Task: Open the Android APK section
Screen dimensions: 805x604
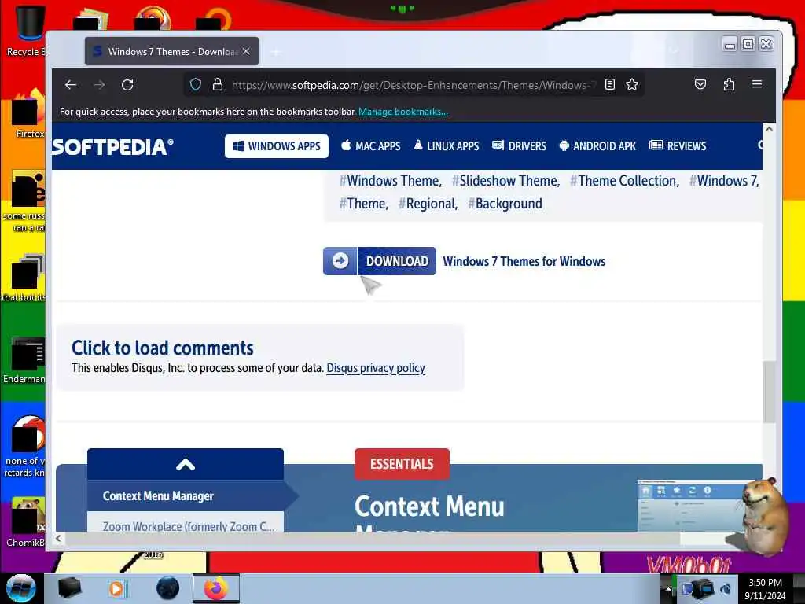Action: (x=597, y=146)
